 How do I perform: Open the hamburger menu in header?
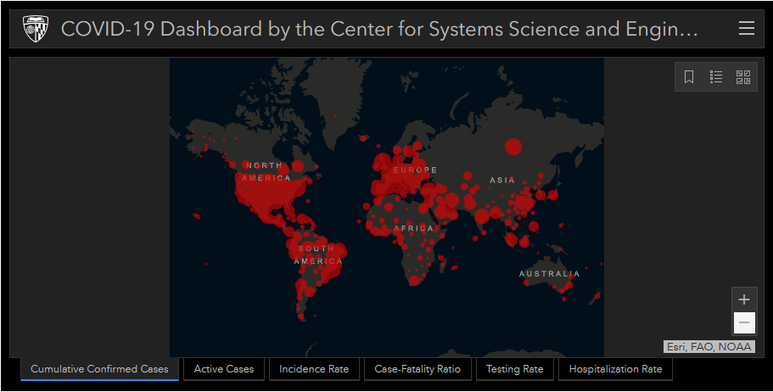point(747,29)
